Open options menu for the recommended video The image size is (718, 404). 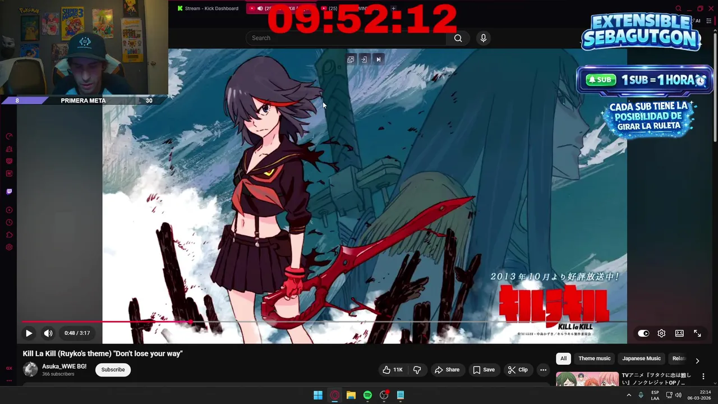coord(703,377)
